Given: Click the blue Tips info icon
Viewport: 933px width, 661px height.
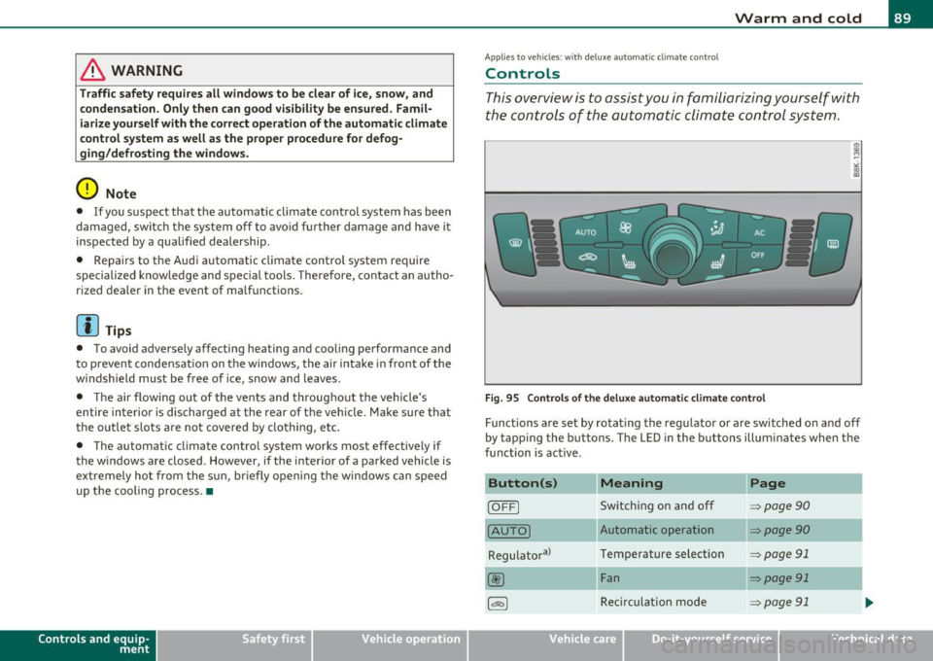Looking at the screenshot, I should pyautogui.click(x=86, y=326).
